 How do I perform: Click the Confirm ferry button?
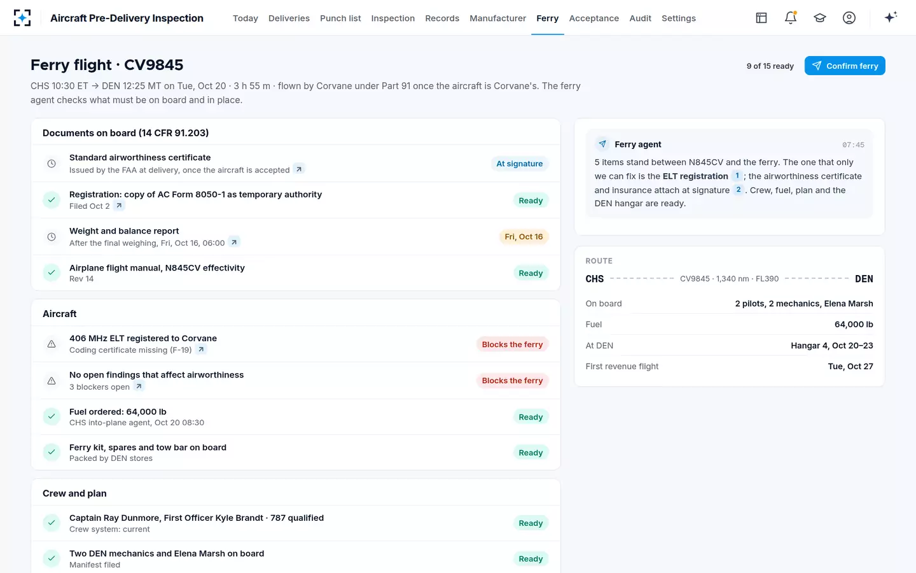[845, 66]
